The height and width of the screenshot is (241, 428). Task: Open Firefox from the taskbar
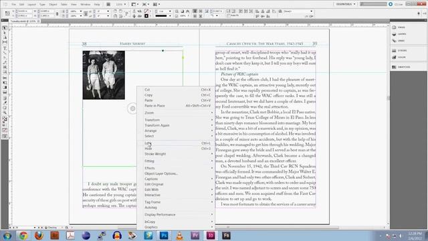39,235
